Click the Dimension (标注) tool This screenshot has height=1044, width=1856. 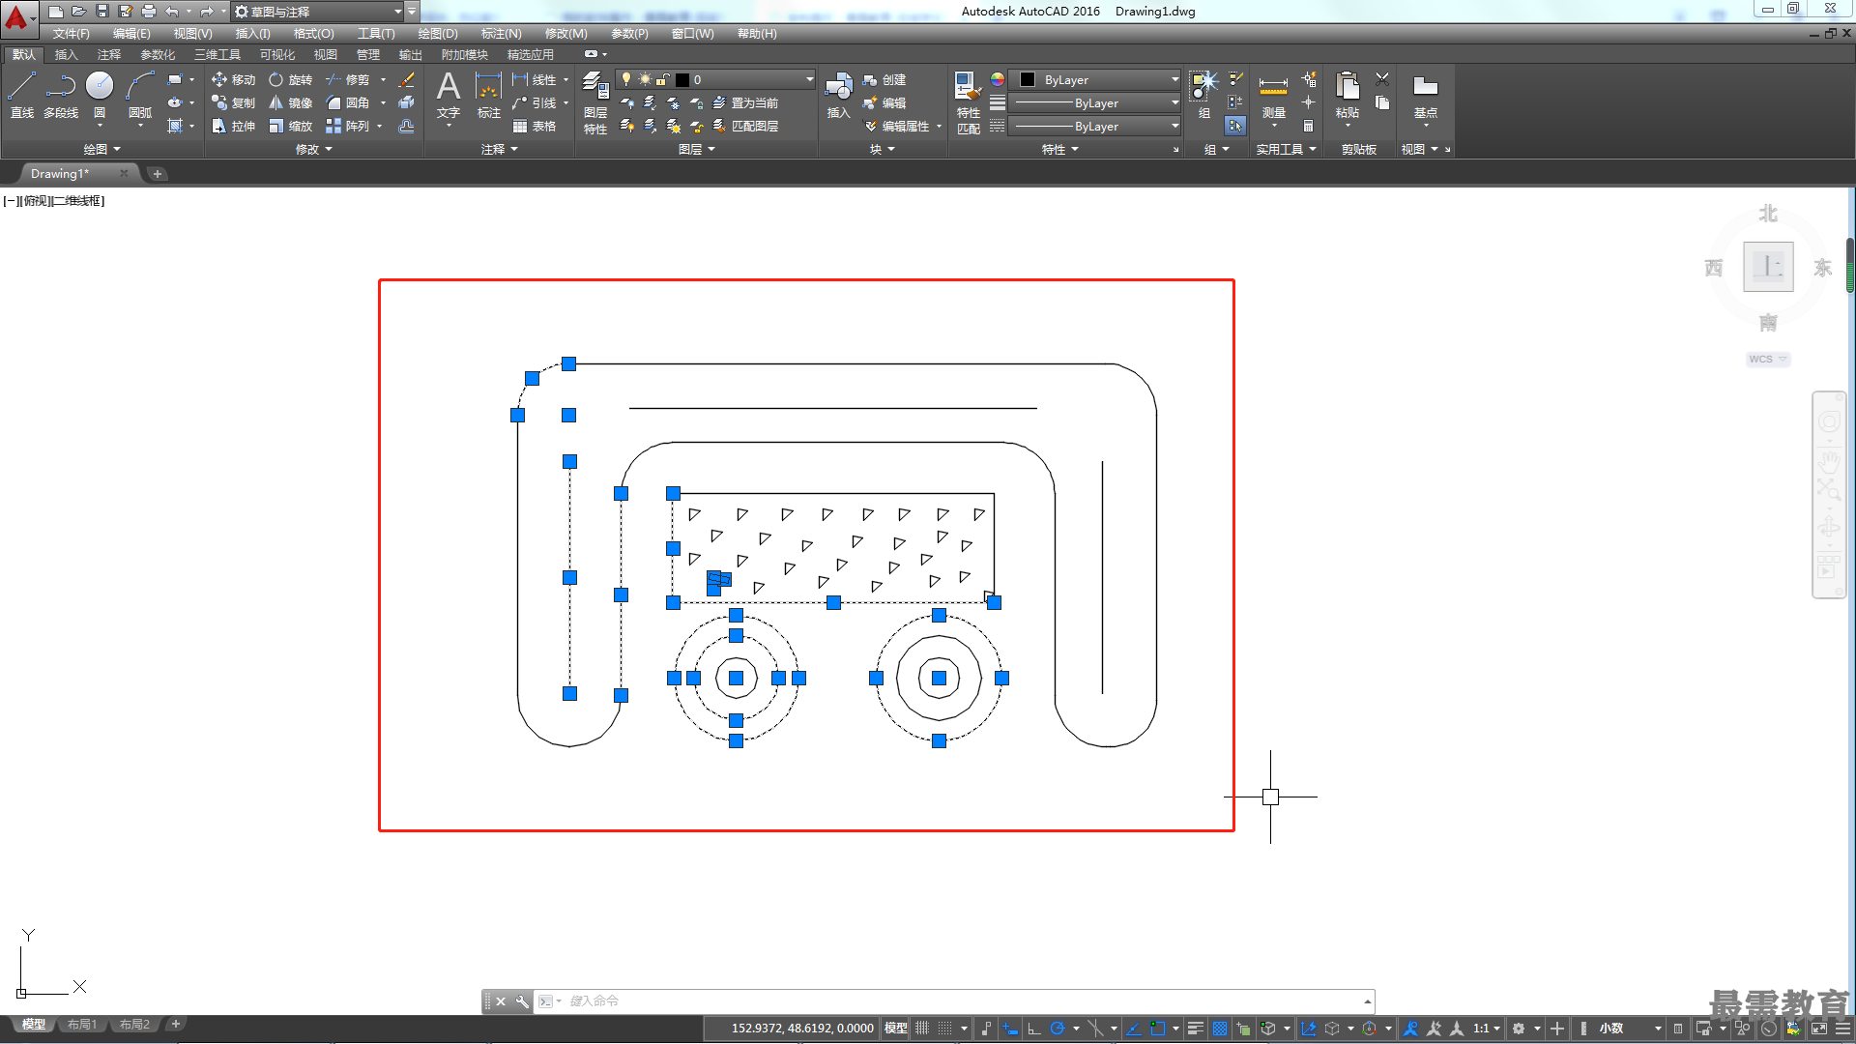488,95
